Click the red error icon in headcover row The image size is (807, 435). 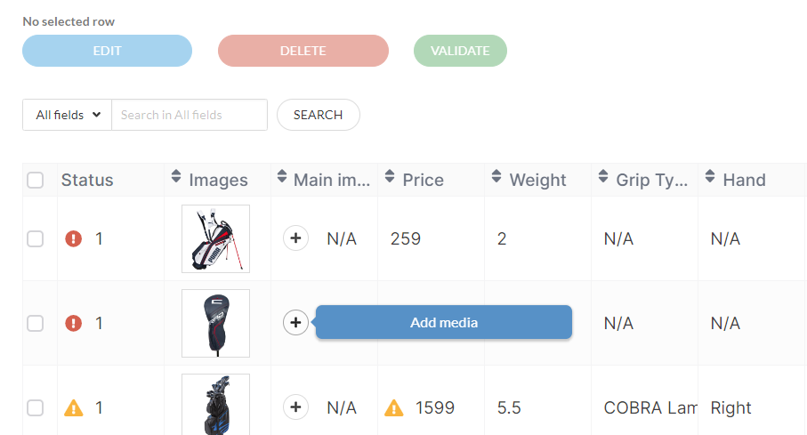pyautogui.click(x=73, y=323)
